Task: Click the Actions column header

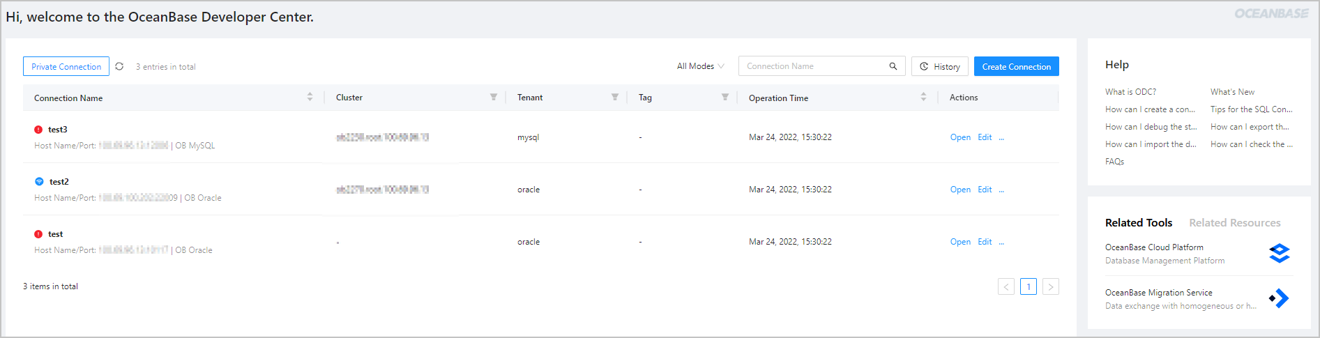Action: click(x=964, y=98)
